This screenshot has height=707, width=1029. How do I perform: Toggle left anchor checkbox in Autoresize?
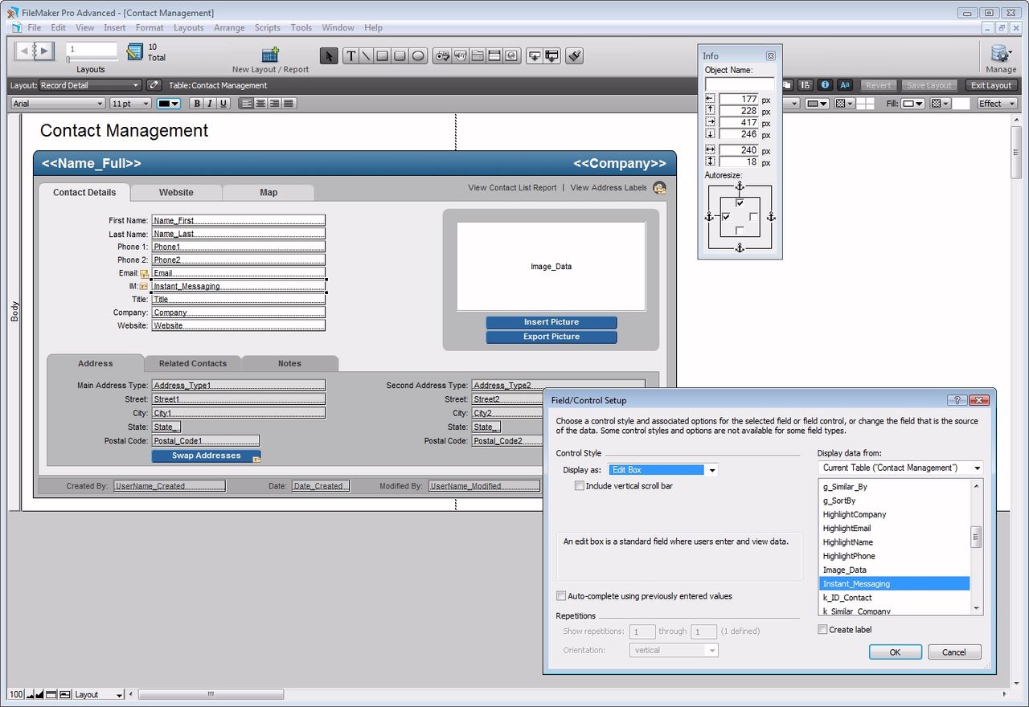(x=726, y=217)
